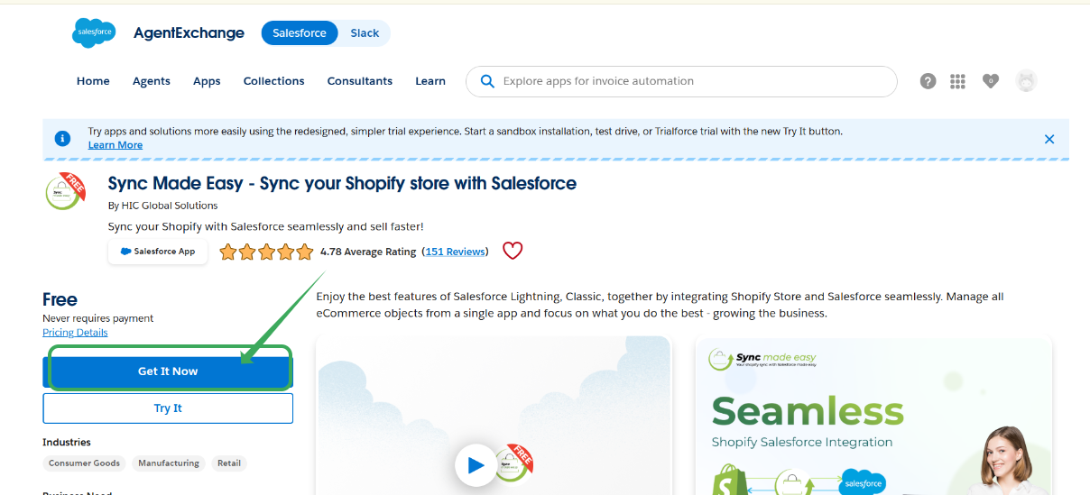Switch to the Slack toggle
Screen dimensions: 1090x495
(x=365, y=33)
